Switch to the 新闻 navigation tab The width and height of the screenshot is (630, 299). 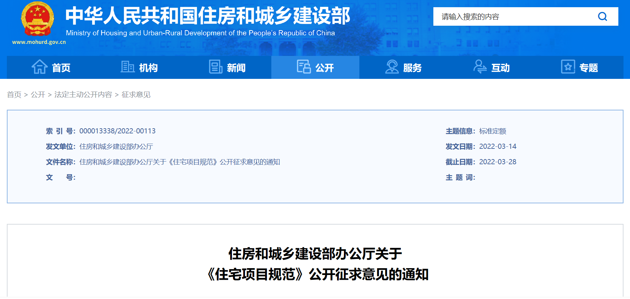coord(227,68)
